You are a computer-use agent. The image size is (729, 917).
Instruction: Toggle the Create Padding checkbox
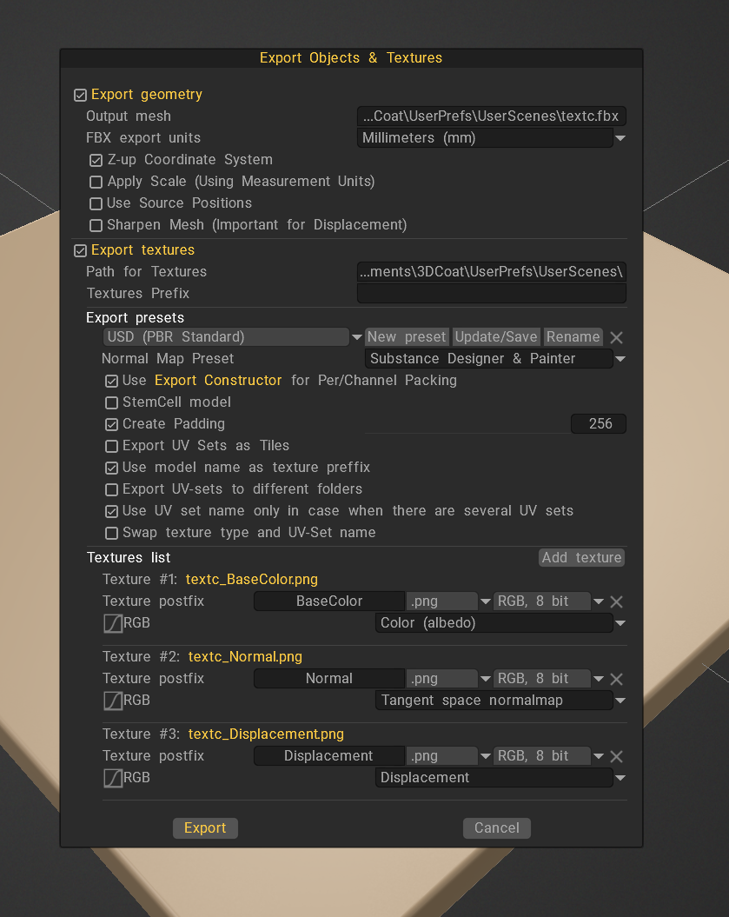click(x=112, y=425)
